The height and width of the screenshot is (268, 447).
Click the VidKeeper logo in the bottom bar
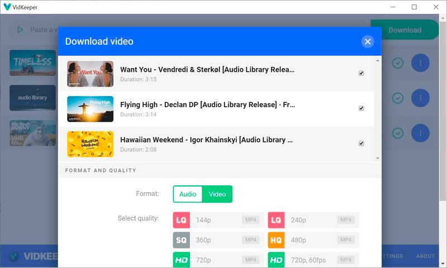(x=13, y=257)
